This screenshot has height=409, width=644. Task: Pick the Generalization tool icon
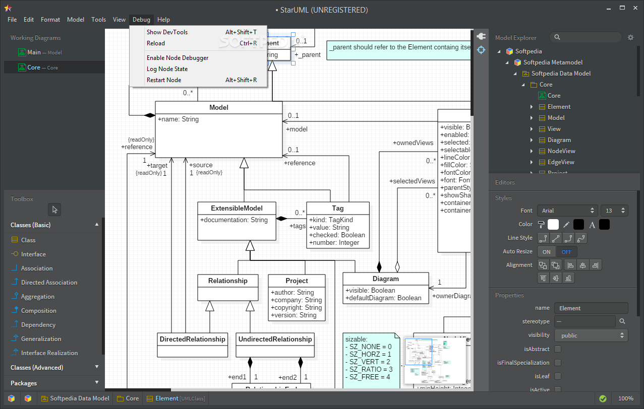coord(15,339)
